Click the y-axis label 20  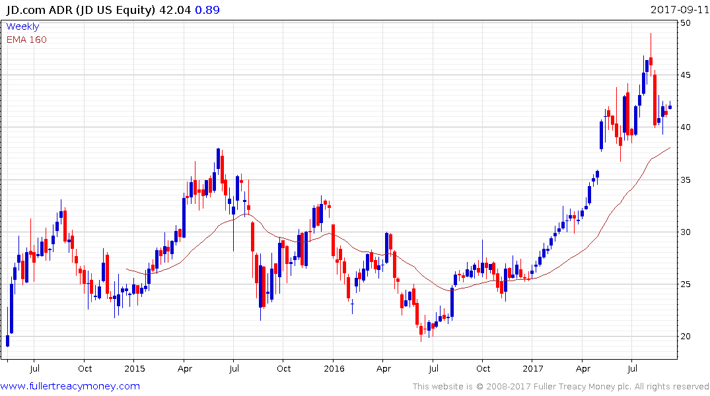686,336
